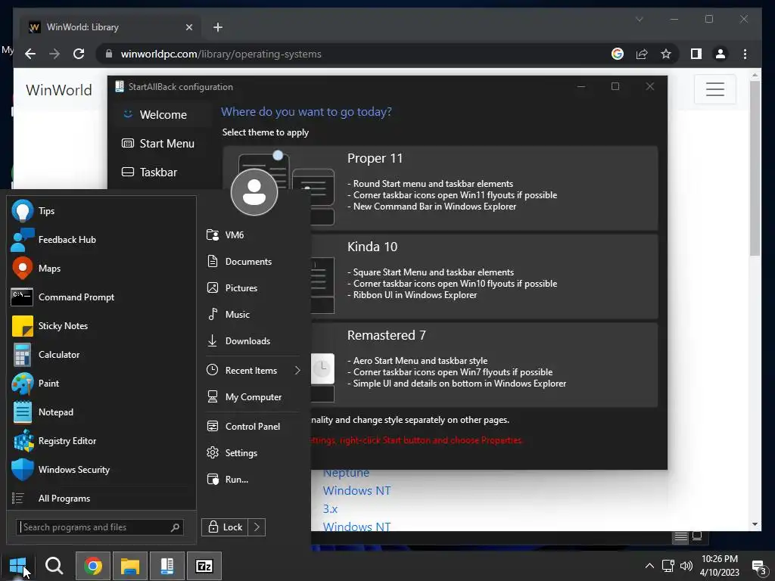Image resolution: width=775 pixels, height=581 pixels.
Task: Open a new Chrome tab
Action: coord(217,27)
